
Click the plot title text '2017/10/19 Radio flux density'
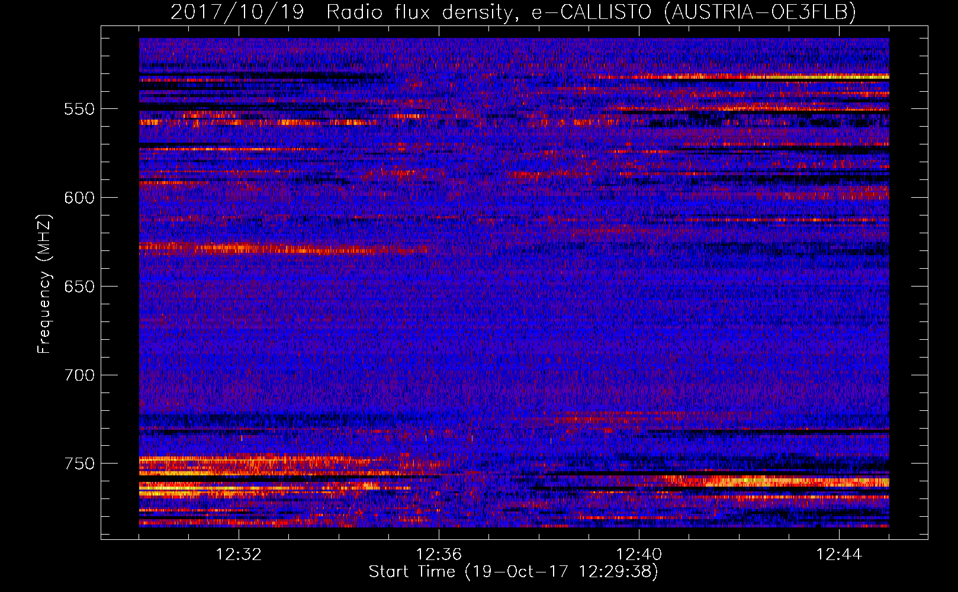[342, 12]
